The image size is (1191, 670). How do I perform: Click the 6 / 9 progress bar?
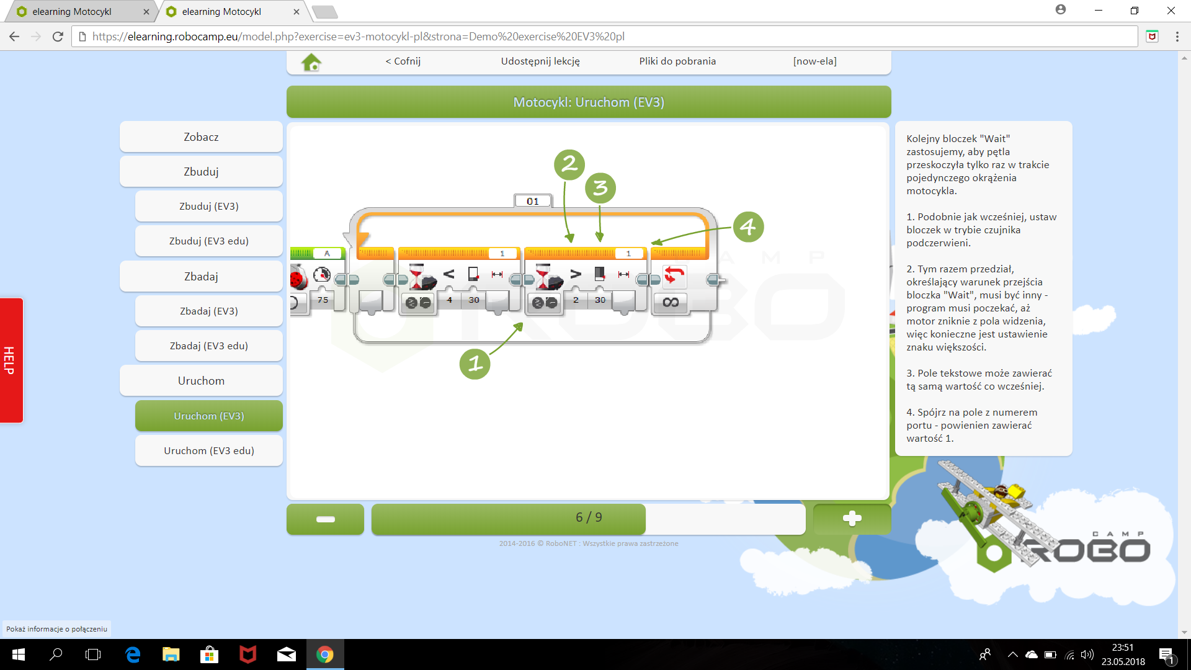click(588, 519)
